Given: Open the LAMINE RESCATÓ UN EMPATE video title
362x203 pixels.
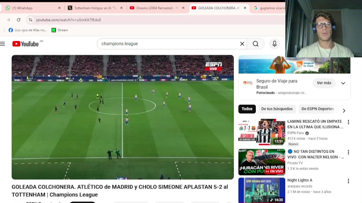Looking at the screenshot, I should click(x=315, y=124).
